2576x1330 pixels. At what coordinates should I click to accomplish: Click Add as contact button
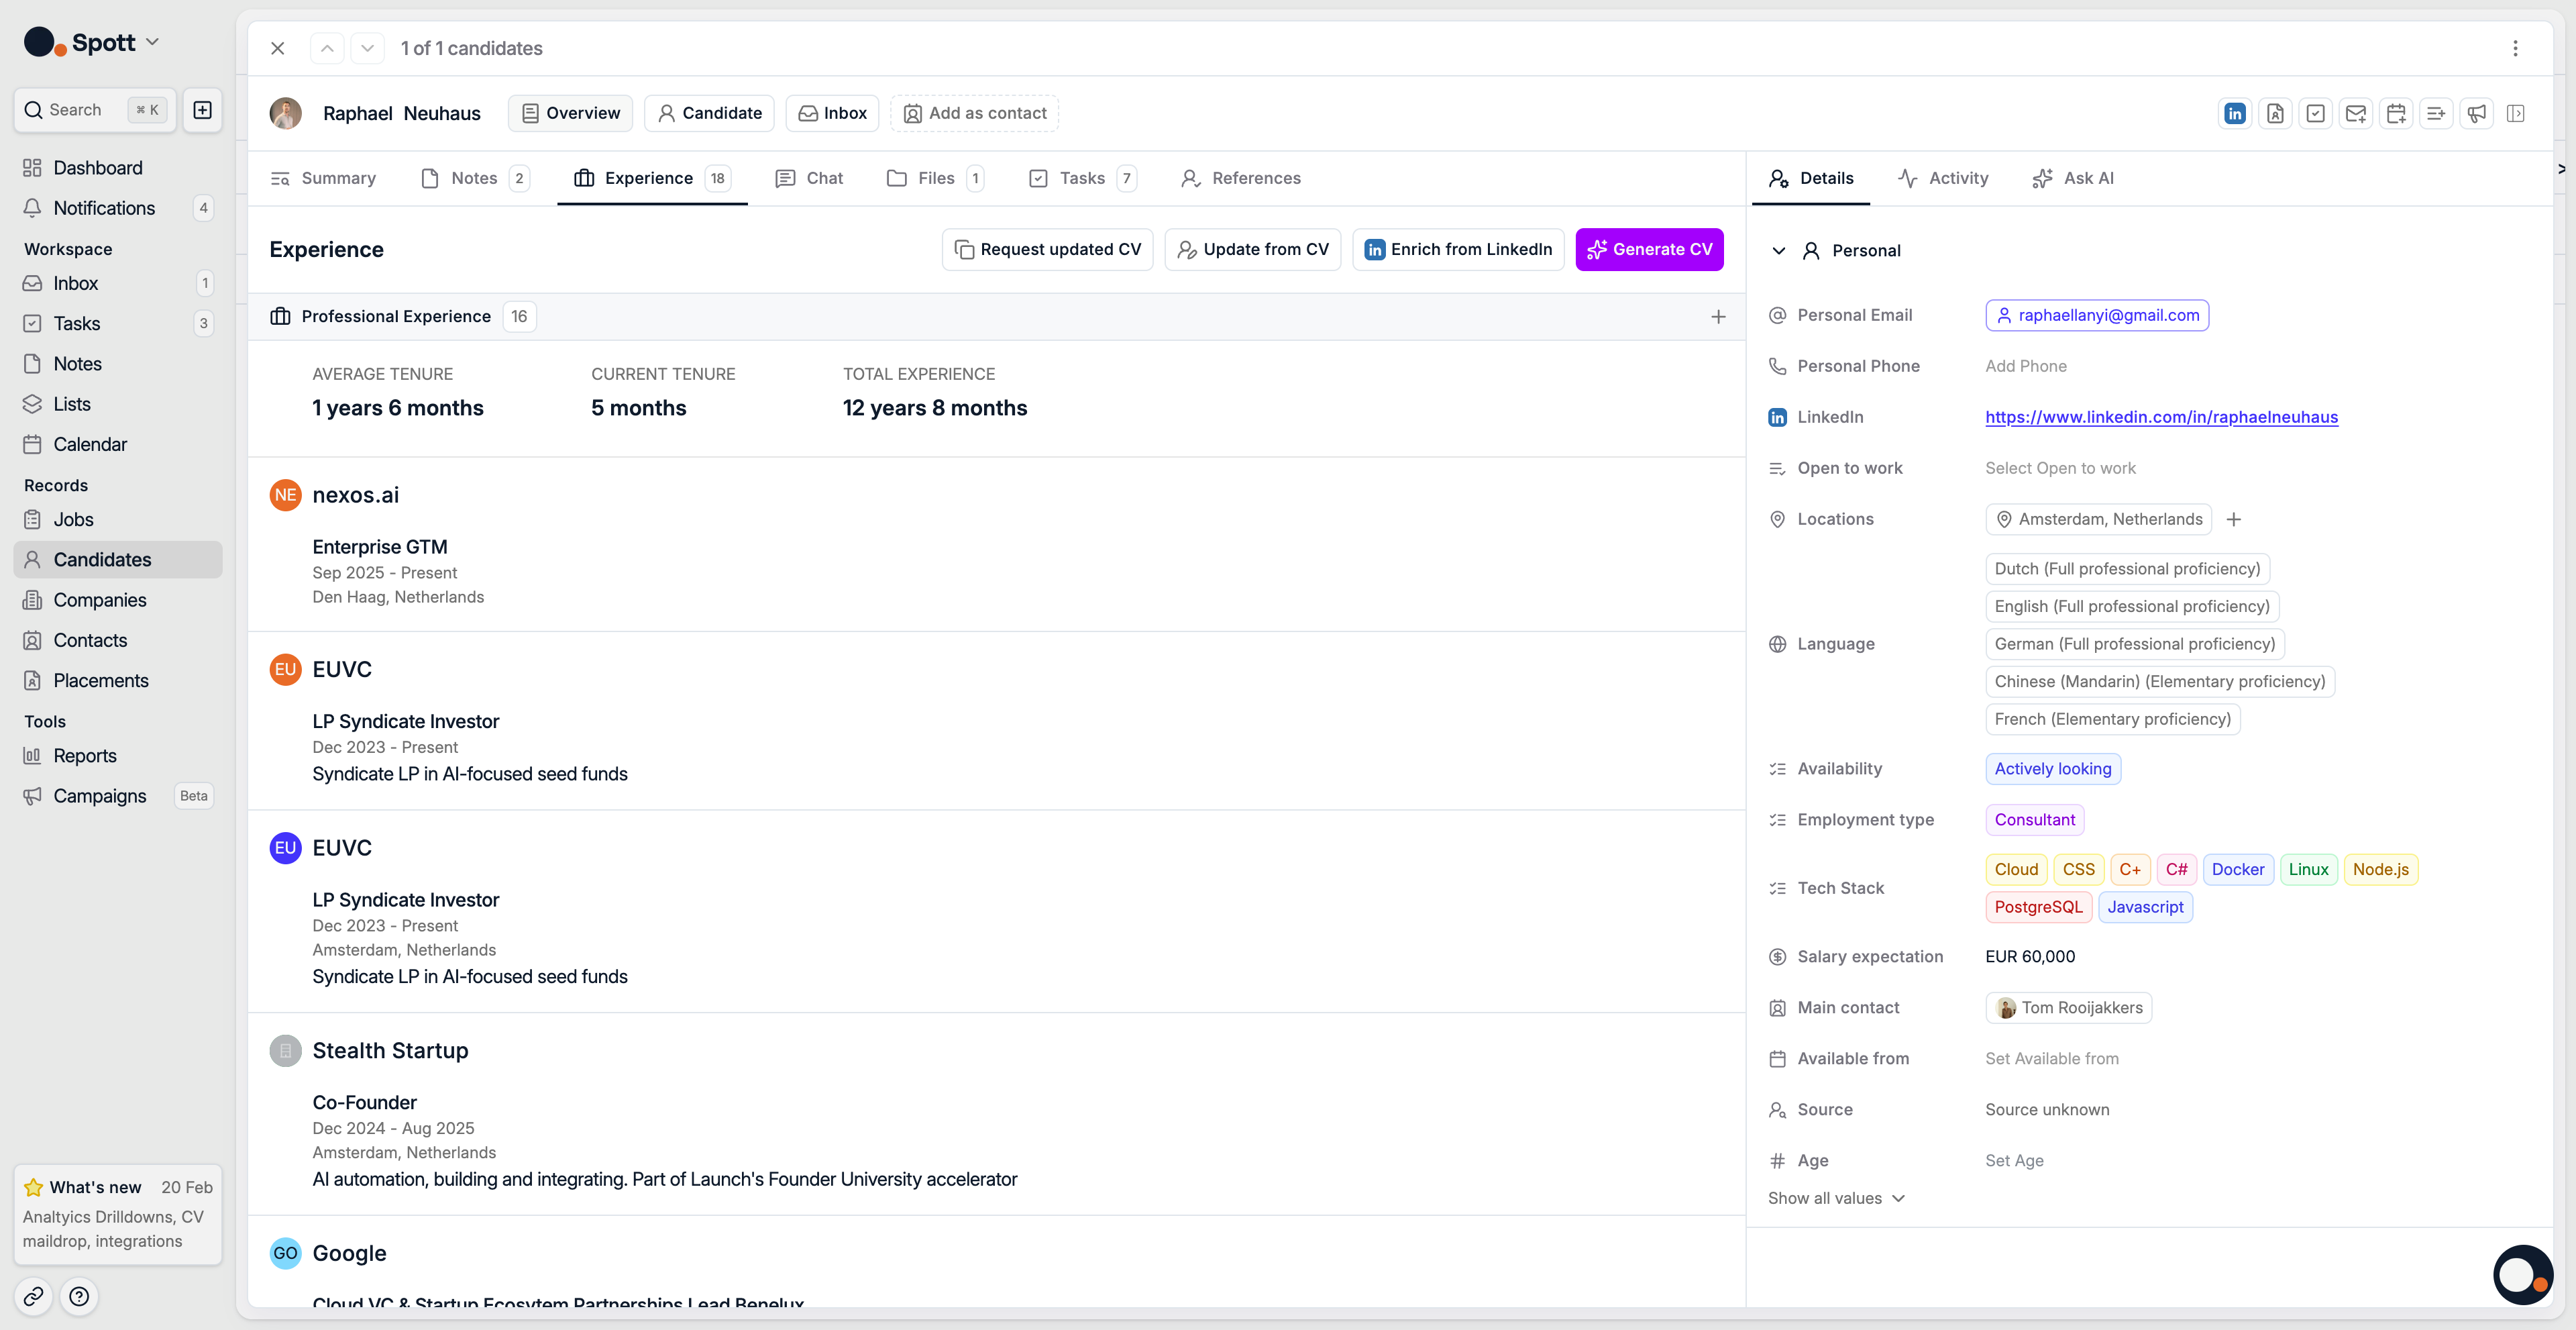point(974,113)
